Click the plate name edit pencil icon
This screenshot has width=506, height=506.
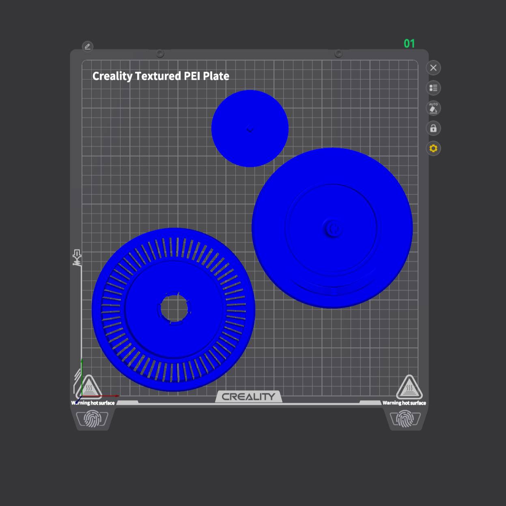point(87,47)
